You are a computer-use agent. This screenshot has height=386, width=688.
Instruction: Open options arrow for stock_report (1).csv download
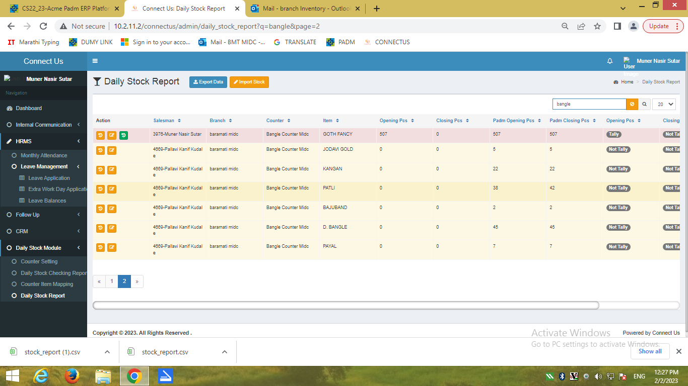[107, 352]
